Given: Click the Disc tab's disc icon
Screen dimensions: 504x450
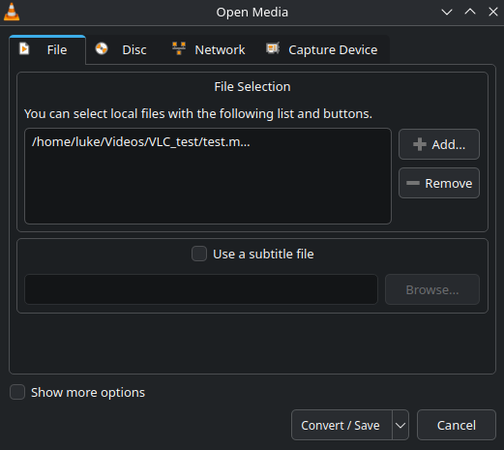Looking at the screenshot, I should (102, 49).
